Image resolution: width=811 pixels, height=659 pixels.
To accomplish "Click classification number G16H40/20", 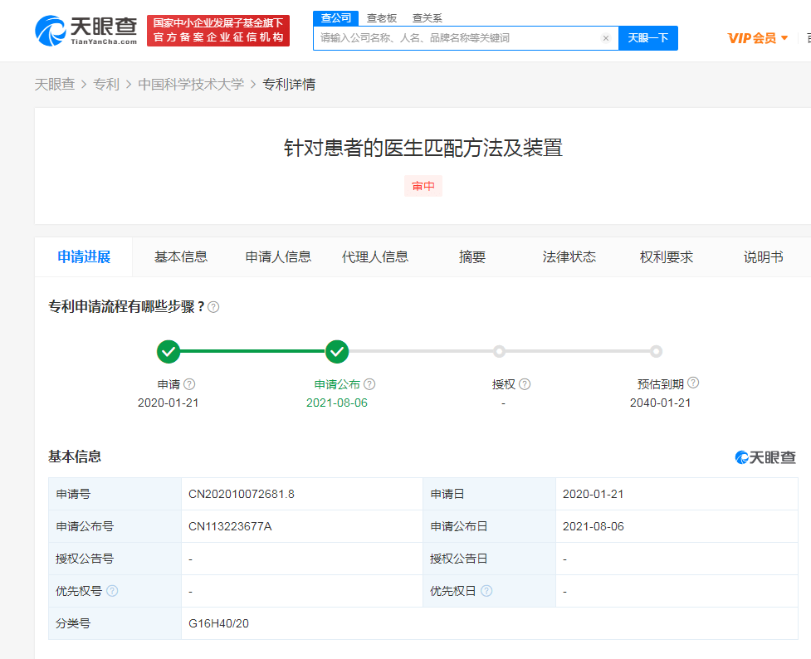I will pos(219,623).
